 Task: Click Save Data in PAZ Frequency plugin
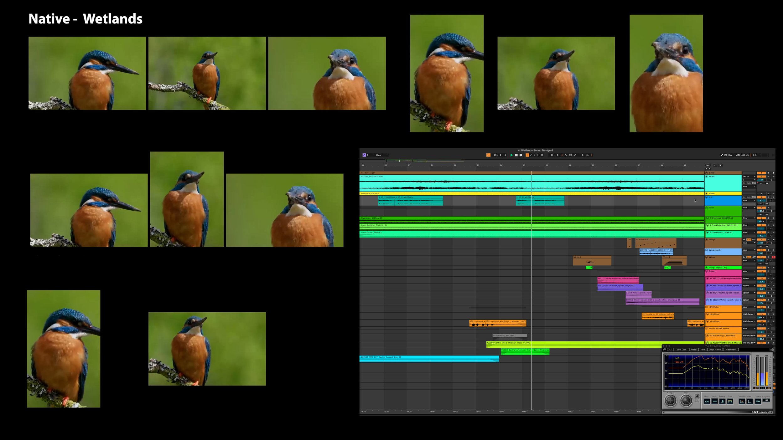(681, 350)
